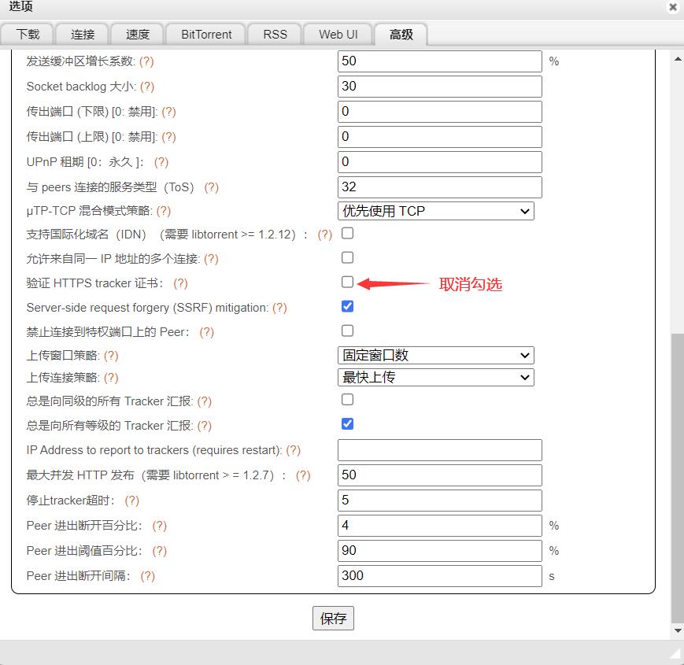
Task: Open help for 发送缓冲区增长系数 setting
Action: 147,61
